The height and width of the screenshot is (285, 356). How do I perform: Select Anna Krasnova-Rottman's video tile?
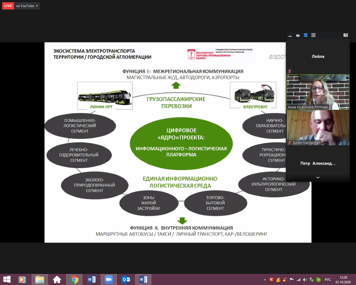(318, 92)
